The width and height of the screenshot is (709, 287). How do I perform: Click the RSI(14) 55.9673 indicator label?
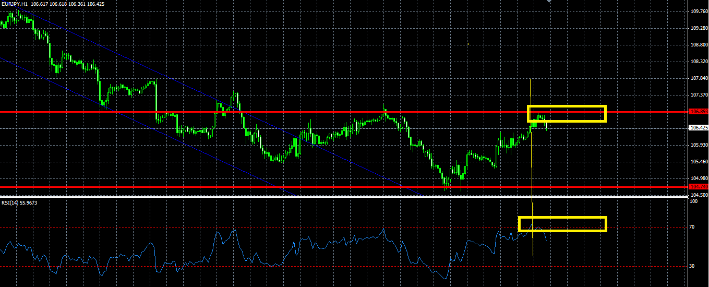pos(19,202)
